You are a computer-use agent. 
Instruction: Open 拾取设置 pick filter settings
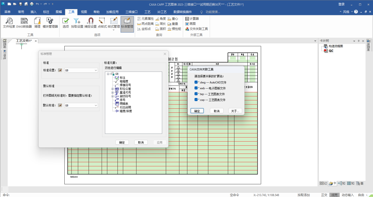pos(77,23)
